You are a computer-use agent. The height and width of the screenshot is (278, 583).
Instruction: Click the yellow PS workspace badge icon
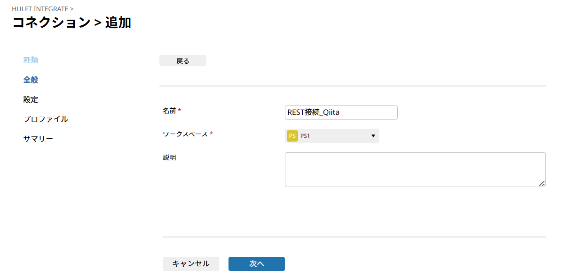coord(292,135)
